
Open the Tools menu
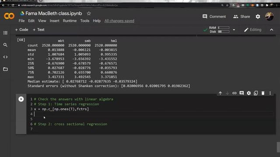[84, 21]
